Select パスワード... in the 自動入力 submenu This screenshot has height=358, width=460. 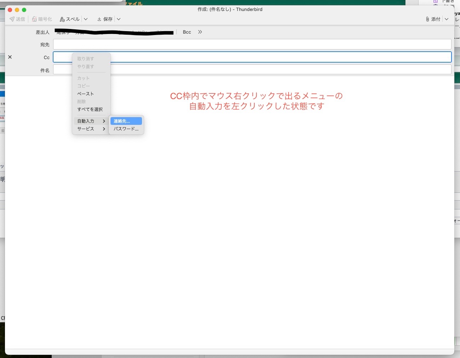click(x=126, y=129)
